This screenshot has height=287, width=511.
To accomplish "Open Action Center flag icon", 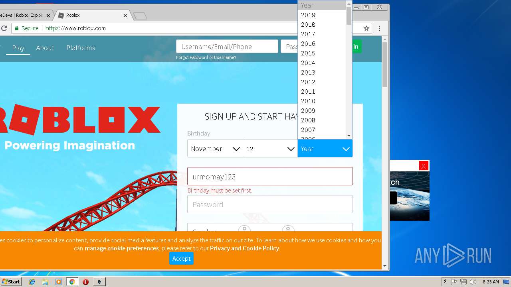I will point(454,282).
